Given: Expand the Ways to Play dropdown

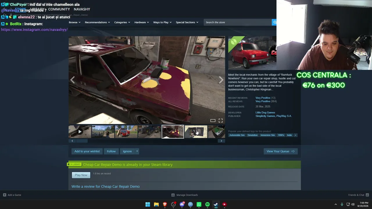Looking at the screenshot, I should (x=162, y=22).
